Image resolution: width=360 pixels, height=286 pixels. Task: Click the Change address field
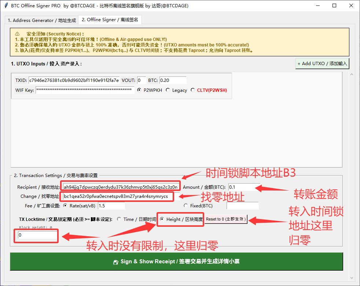pyautogui.click(x=116, y=196)
